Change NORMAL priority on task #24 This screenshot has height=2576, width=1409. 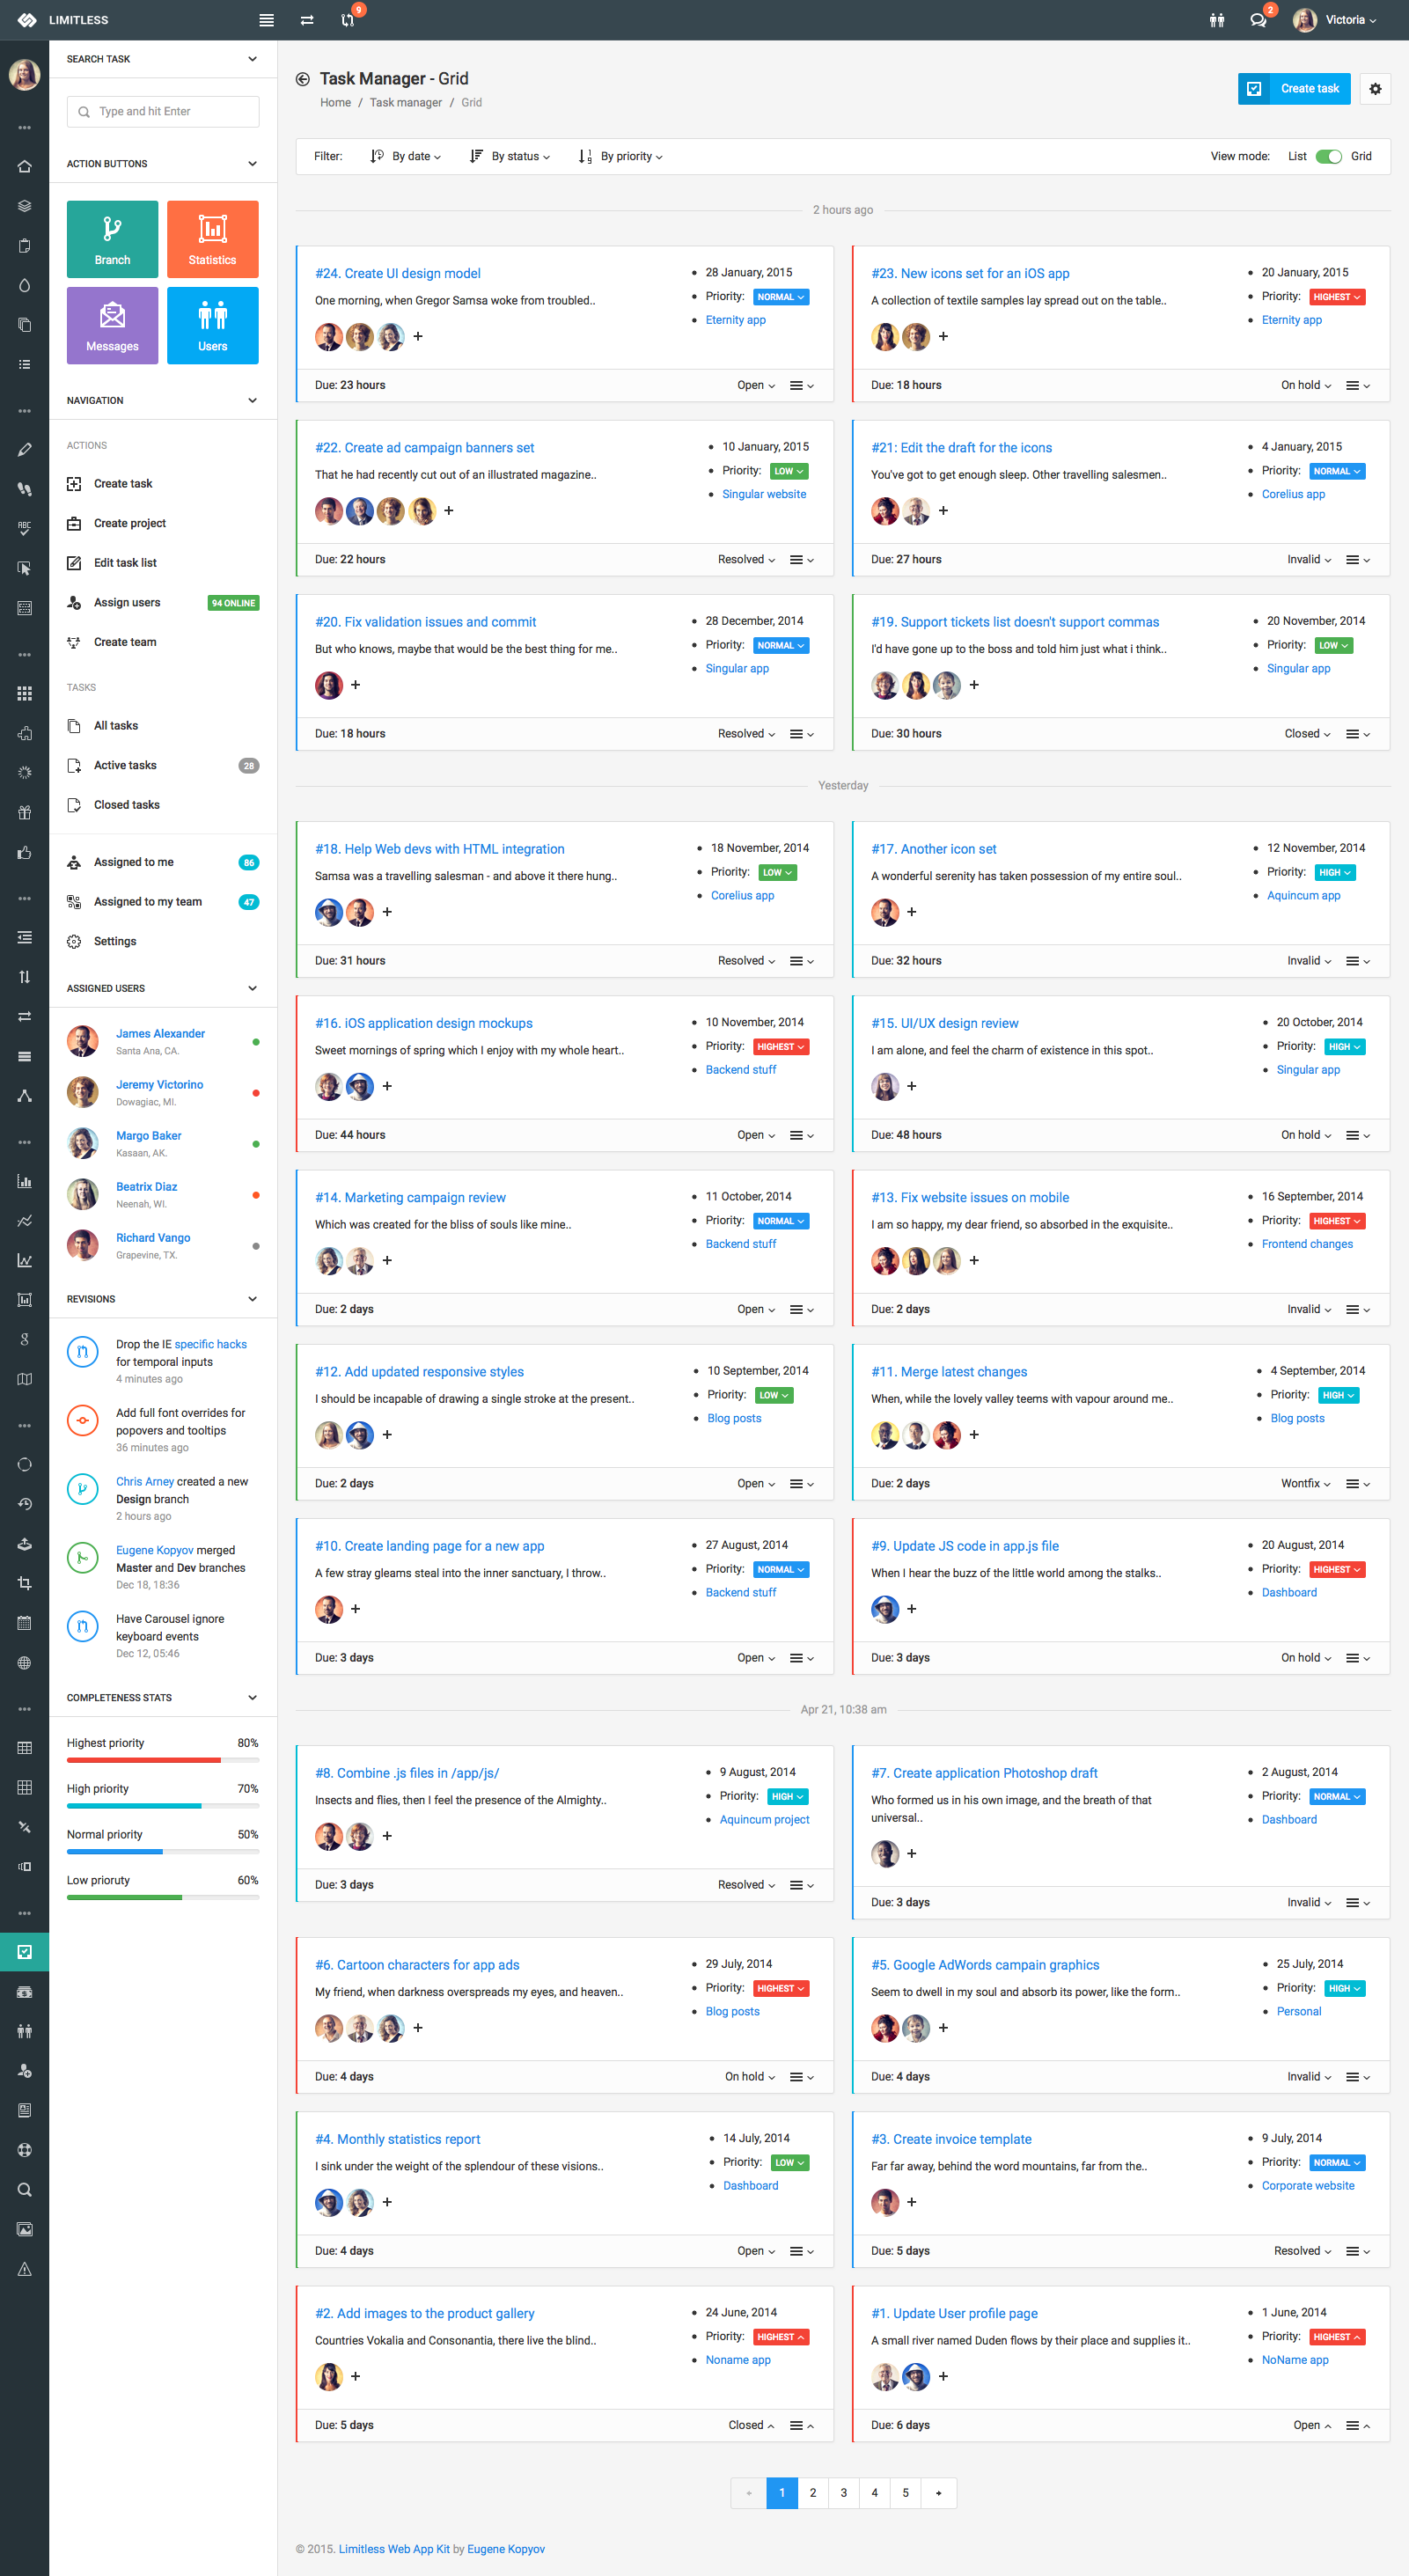[781, 297]
